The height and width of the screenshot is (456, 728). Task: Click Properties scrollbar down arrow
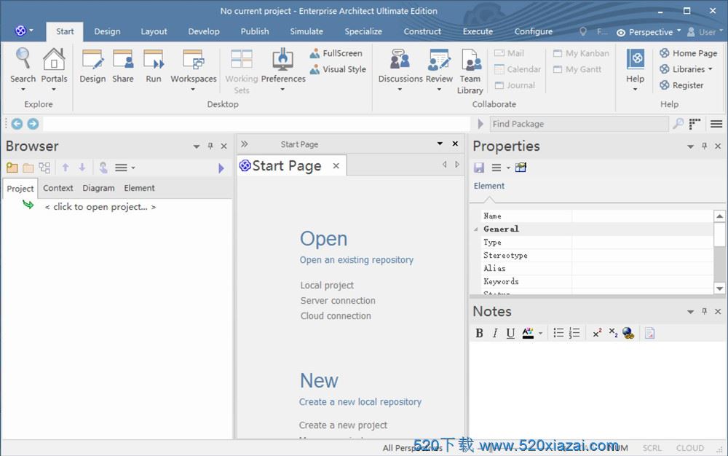point(719,288)
